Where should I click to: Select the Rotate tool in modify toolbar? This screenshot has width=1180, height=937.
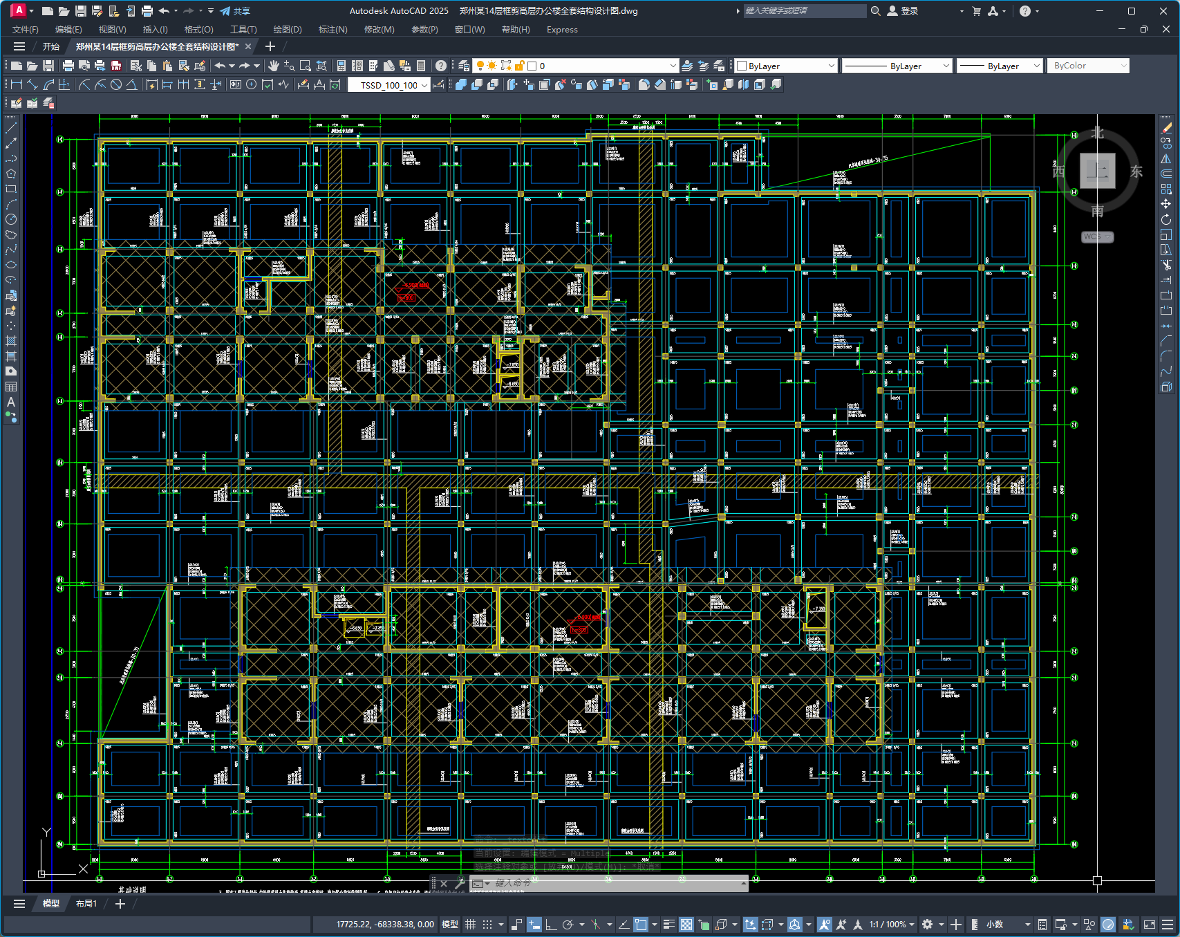pos(1167,219)
